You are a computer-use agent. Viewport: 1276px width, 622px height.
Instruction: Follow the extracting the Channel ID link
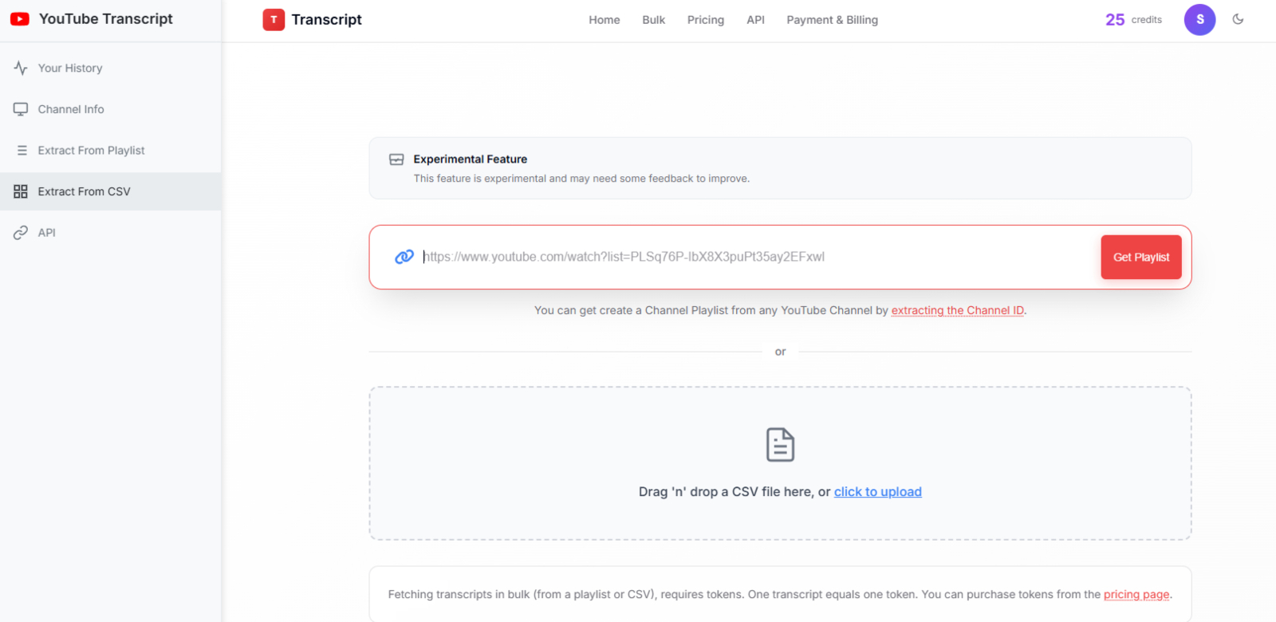pos(956,310)
